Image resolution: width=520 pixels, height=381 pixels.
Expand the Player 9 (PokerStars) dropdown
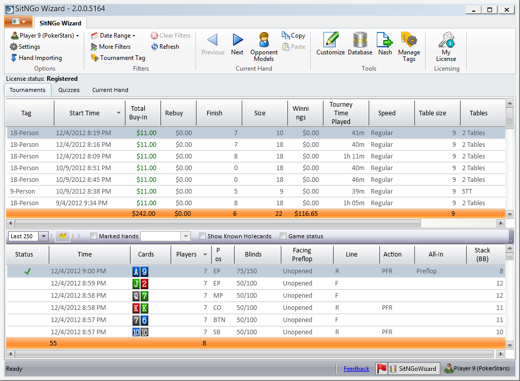point(45,36)
